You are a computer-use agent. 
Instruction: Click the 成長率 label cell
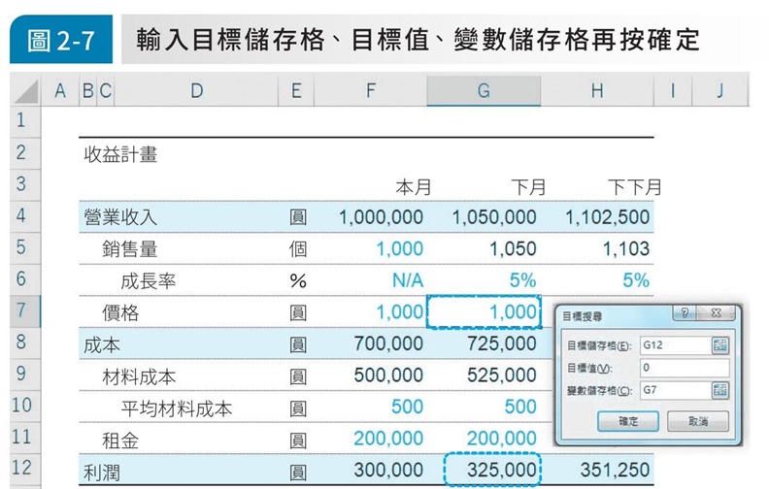coord(149,281)
